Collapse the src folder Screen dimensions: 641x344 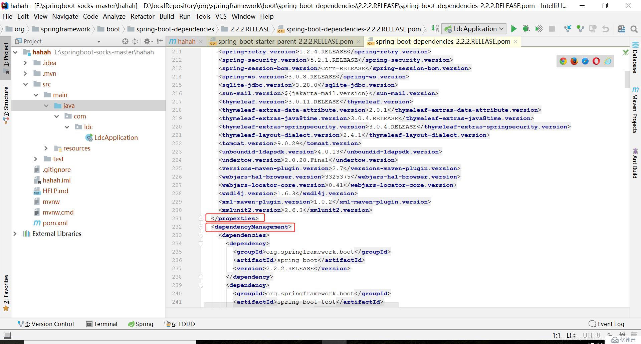click(x=25, y=84)
